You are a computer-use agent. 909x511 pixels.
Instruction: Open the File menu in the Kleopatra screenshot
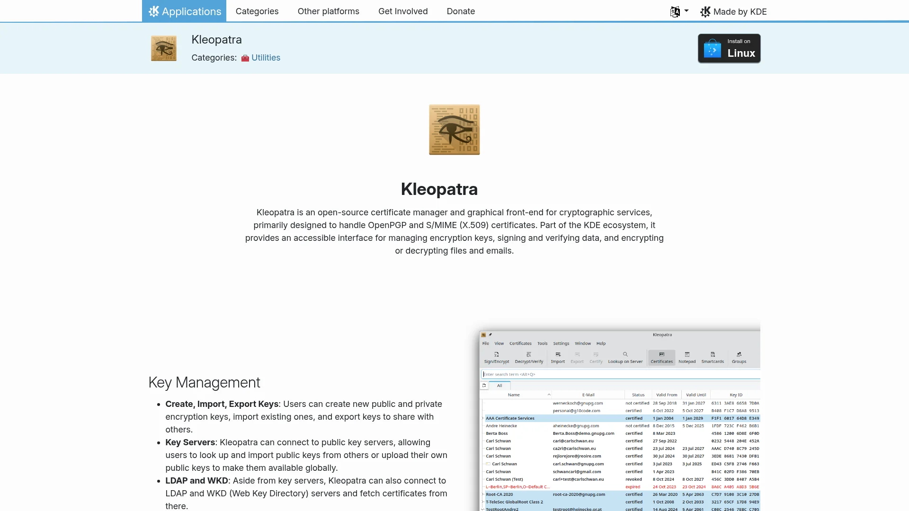click(x=486, y=344)
